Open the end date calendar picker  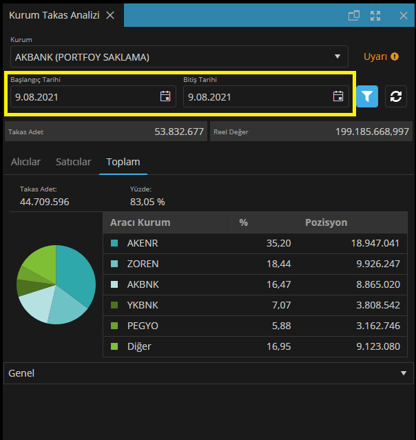click(338, 96)
